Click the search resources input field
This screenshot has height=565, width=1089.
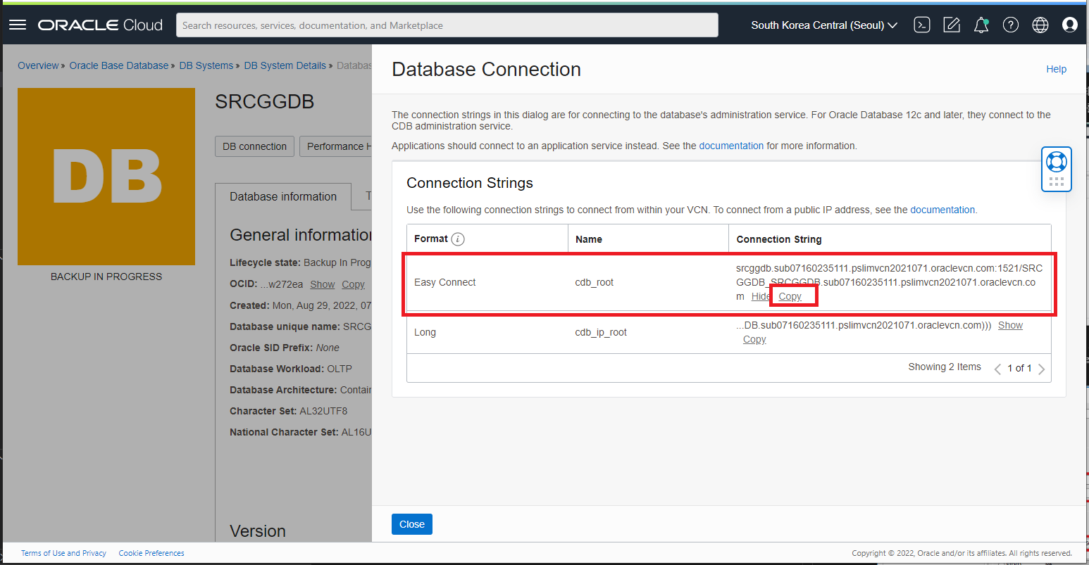pyautogui.click(x=447, y=25)
